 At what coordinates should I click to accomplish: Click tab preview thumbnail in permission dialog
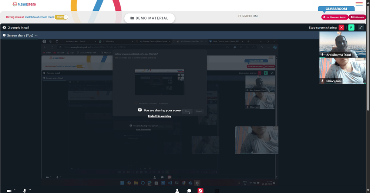(159, 82)
